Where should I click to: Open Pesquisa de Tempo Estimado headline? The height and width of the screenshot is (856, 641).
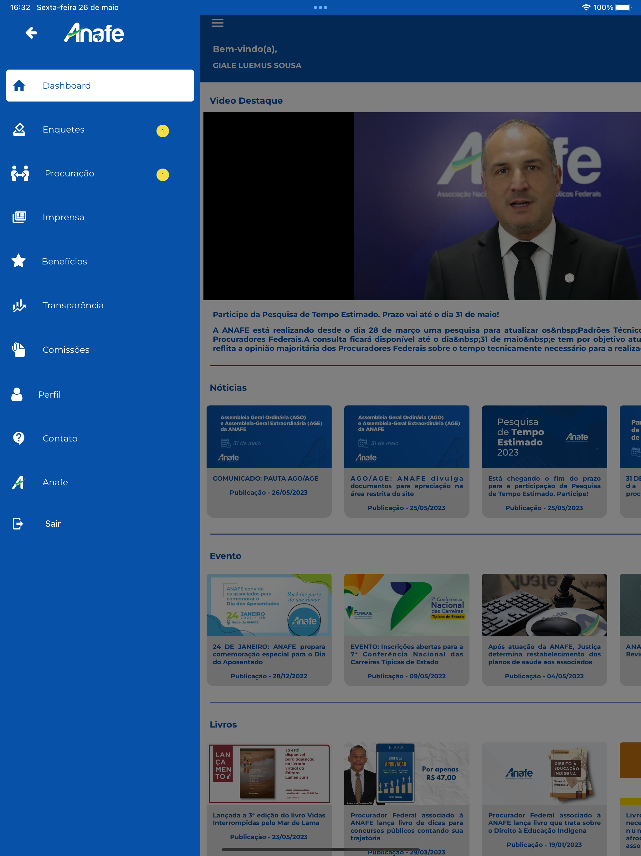click(356, 314)
